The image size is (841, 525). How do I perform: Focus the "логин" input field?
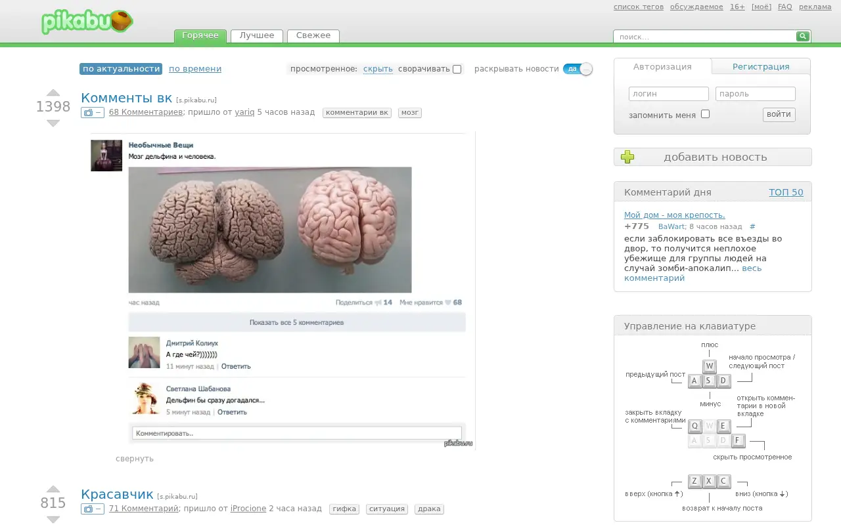pyautogui.click(x=669, y=94)
